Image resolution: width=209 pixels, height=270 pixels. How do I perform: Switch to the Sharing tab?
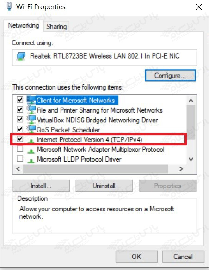(56, 26)
